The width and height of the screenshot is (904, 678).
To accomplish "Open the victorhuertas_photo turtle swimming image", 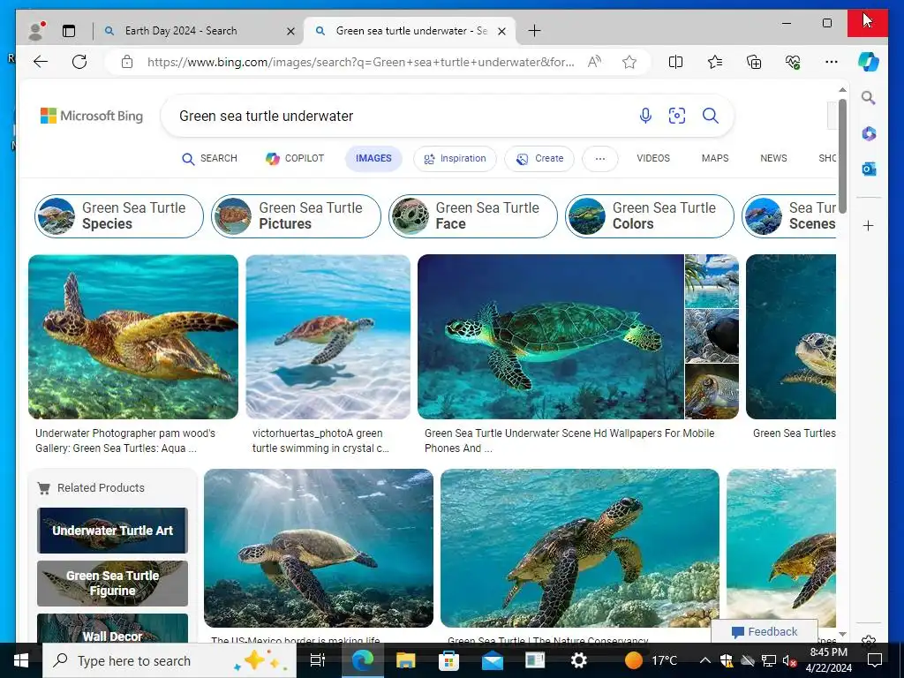I will pyautogui.click(x=328, y=336).
